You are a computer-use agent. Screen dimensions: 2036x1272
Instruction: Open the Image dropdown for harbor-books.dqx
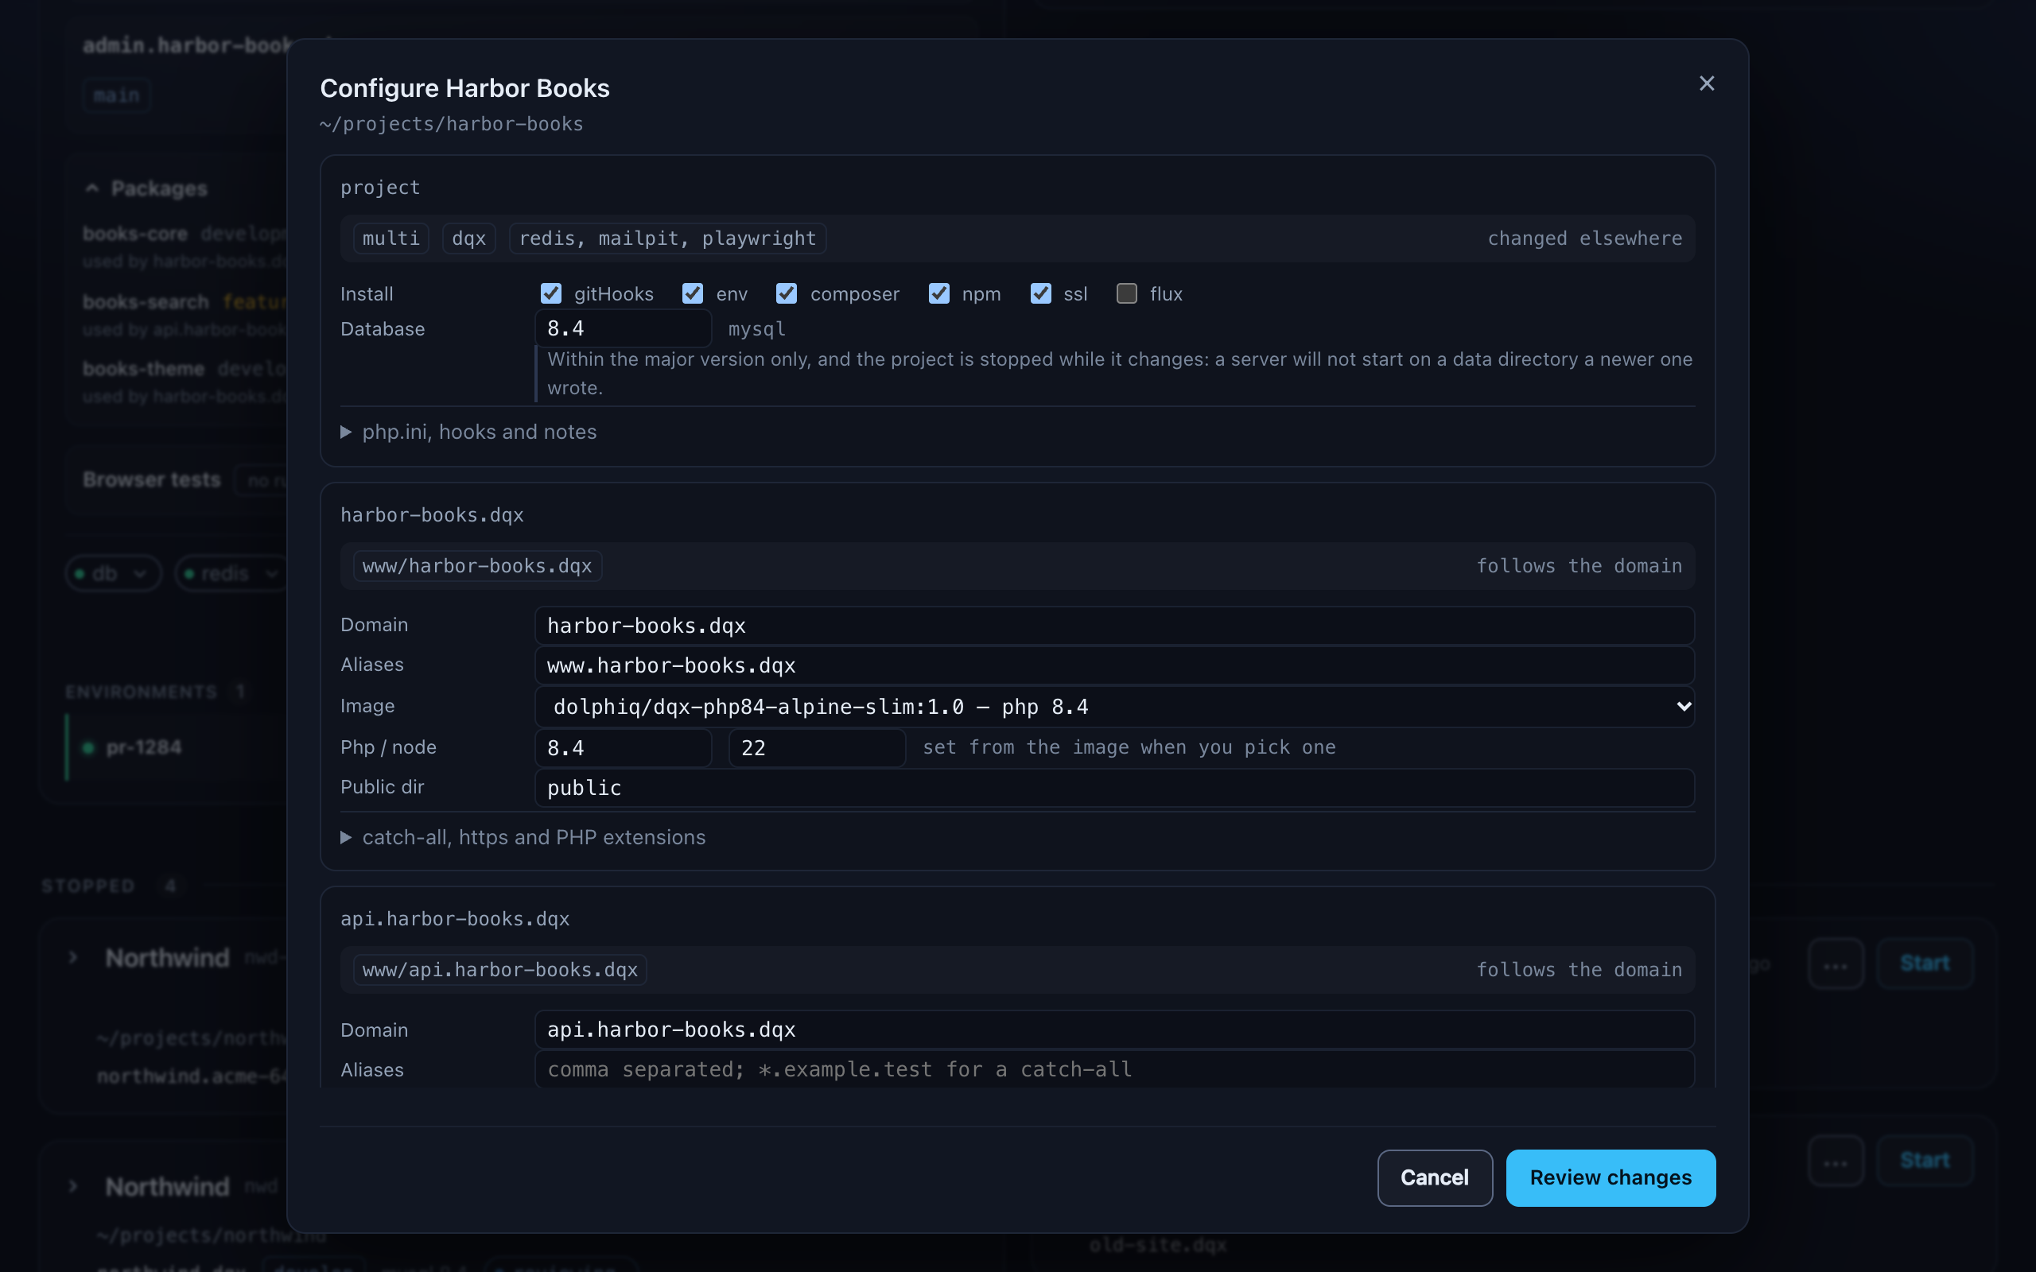1115,707
